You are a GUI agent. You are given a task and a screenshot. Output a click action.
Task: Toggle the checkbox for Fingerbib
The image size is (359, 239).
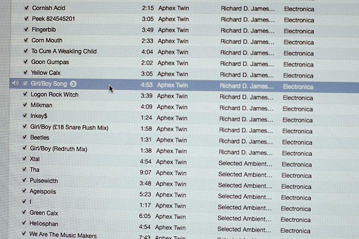[x=26, y=29]
